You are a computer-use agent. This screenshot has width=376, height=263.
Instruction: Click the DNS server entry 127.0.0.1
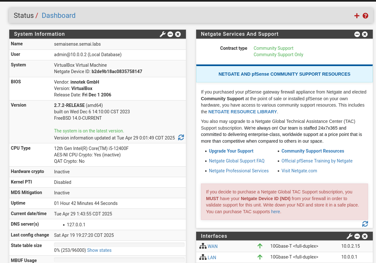(x=76, y=225)
